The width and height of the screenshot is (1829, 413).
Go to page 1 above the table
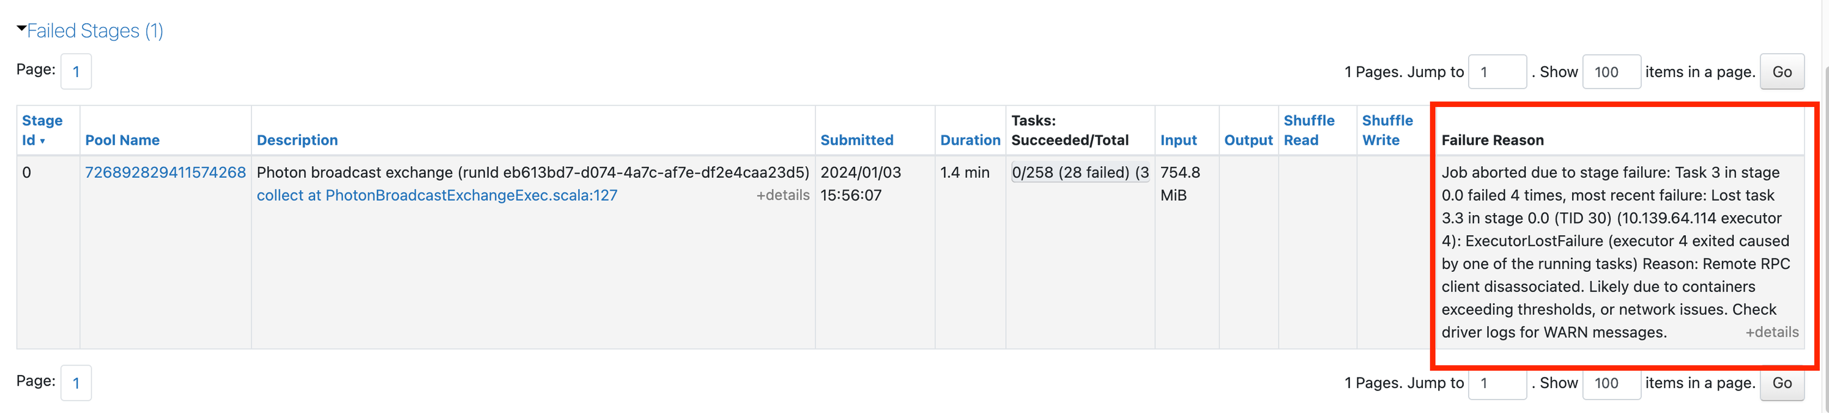coord(76,71)
